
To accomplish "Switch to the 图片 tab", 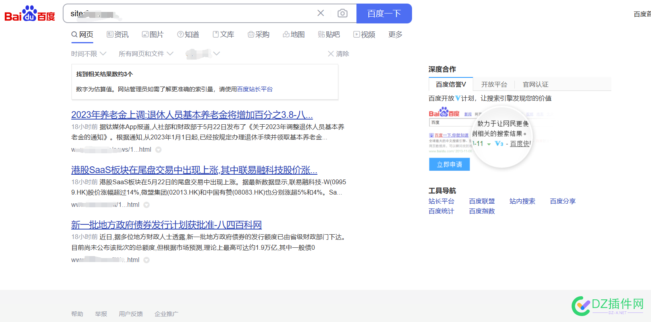I will coord(153,35).
